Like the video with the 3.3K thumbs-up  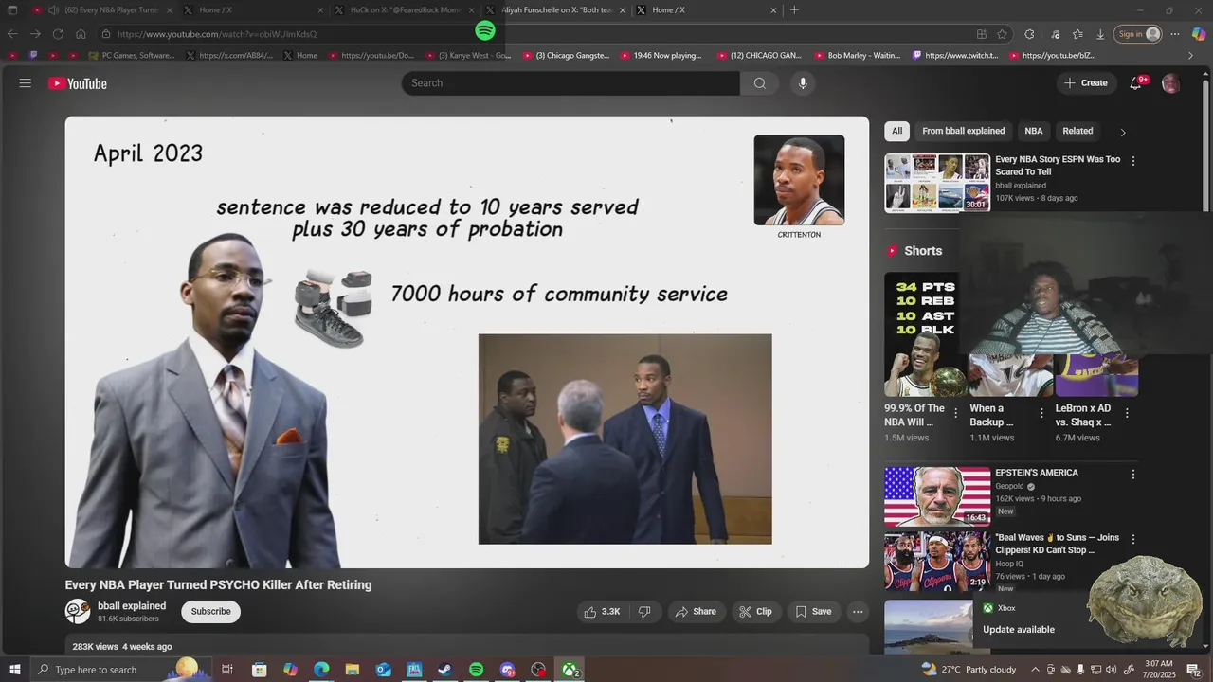coord(602,612)
